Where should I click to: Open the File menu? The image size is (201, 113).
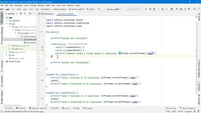[x=2, y=5]
